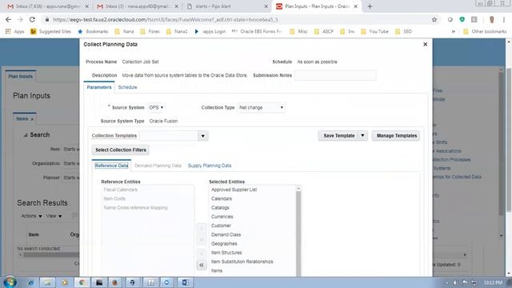Switch to Chrome in the taskbar

[x=82, y=282]
